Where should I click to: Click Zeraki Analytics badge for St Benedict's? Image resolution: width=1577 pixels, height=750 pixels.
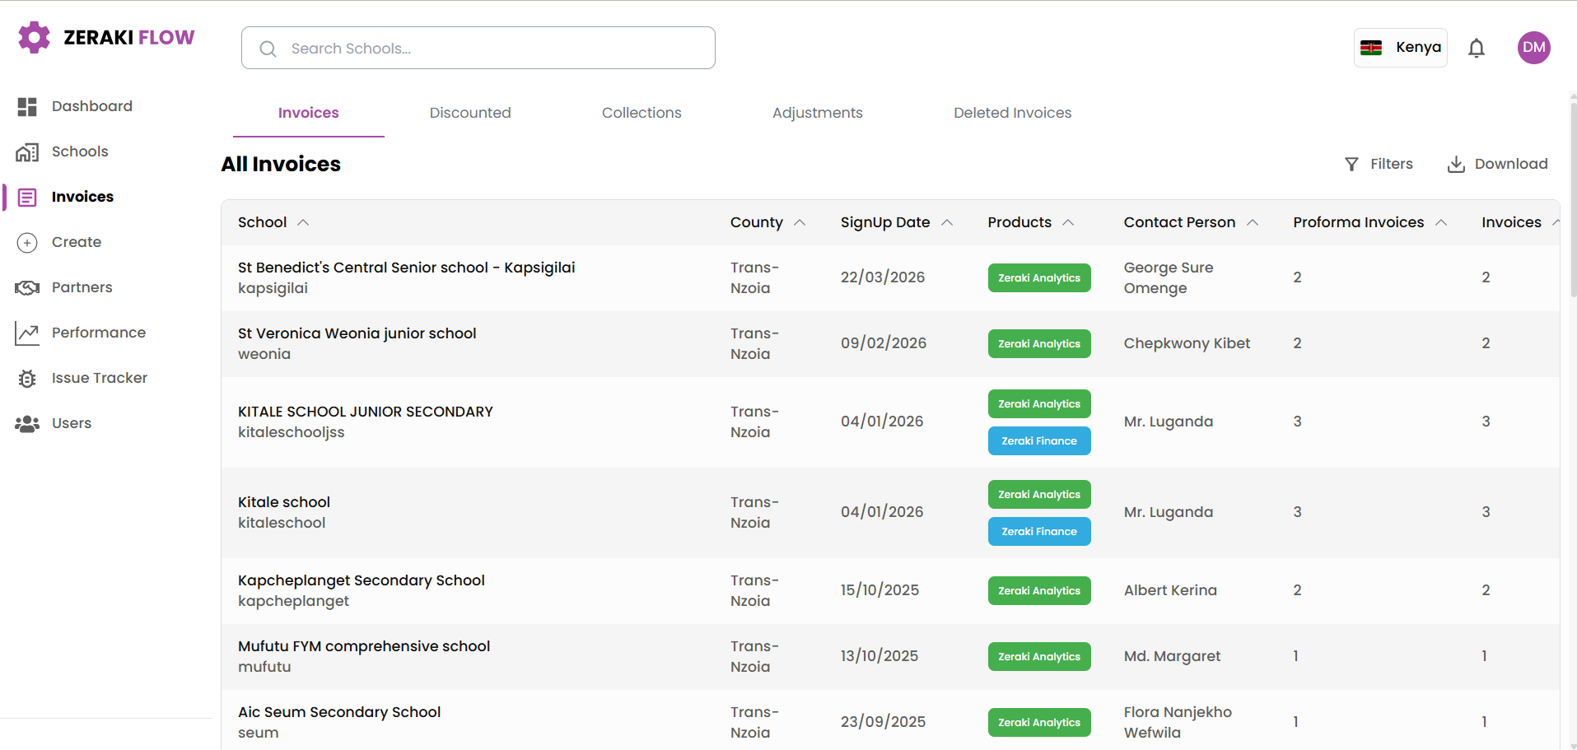(1039, 278)
